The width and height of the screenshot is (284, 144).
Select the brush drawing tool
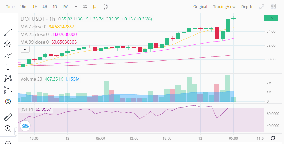[x=8, y=56]
